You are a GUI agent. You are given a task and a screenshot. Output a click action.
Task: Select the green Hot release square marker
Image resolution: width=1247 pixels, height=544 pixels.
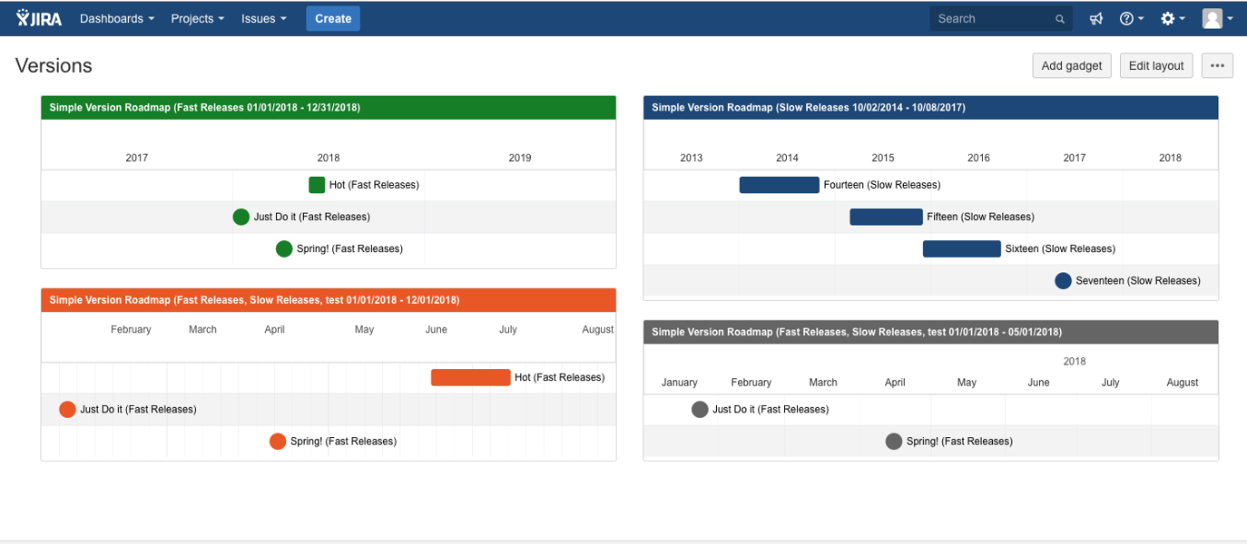pos(317,185)
